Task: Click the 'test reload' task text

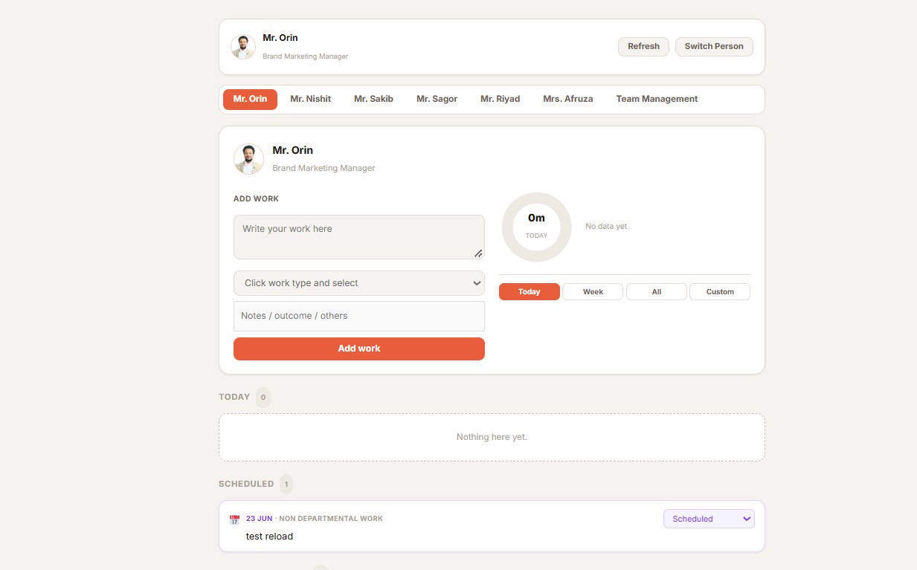Action: coord(269,537)
